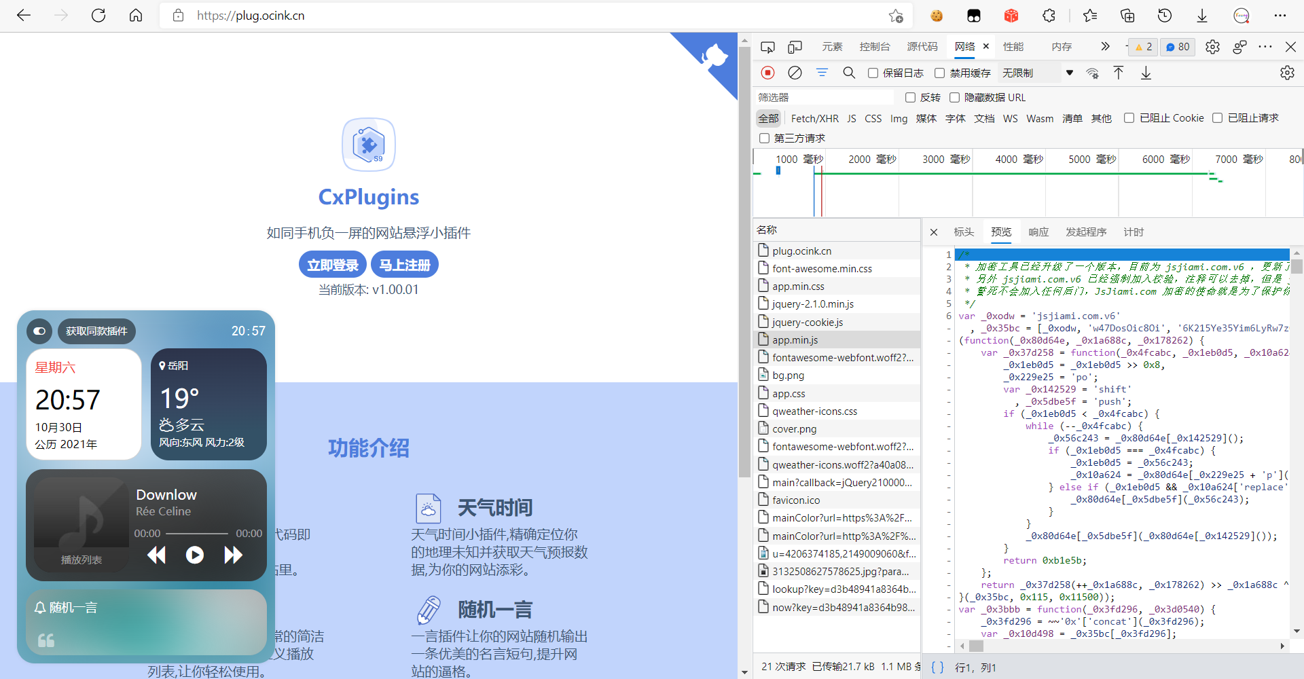The image size is (1304, 679).
Task: Toggle the widget switch beside 获取同款插件
Action: pyautogui.click(x=39, y=331)
